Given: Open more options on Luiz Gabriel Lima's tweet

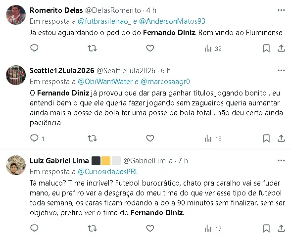Looking at the screenshot, I should coord(281,161).
